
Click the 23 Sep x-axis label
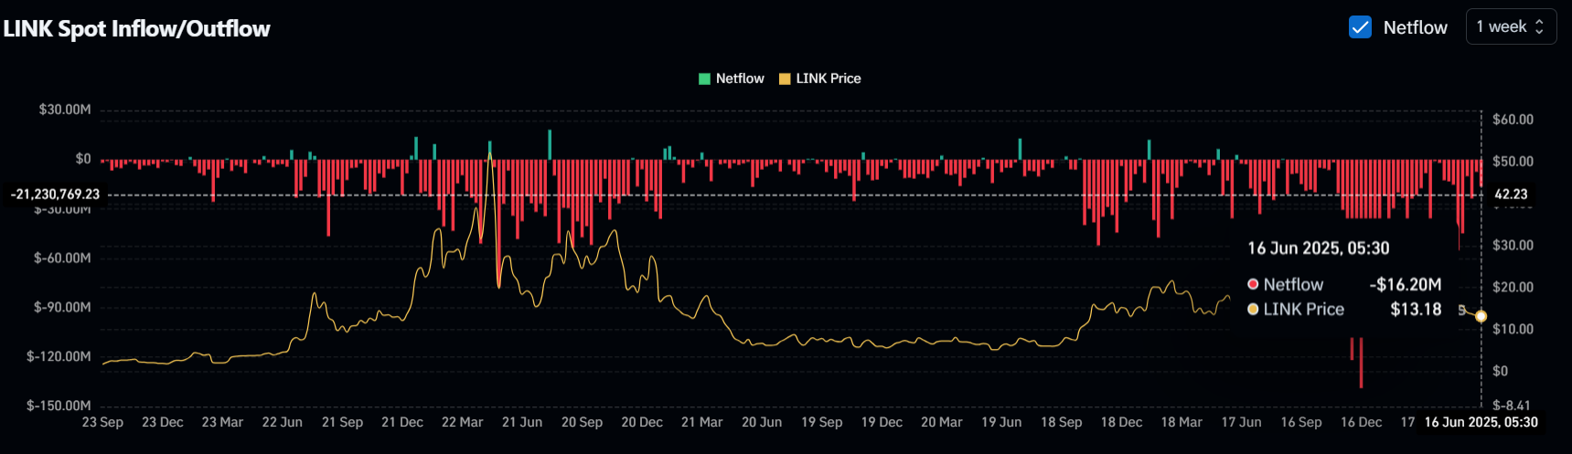102,422
